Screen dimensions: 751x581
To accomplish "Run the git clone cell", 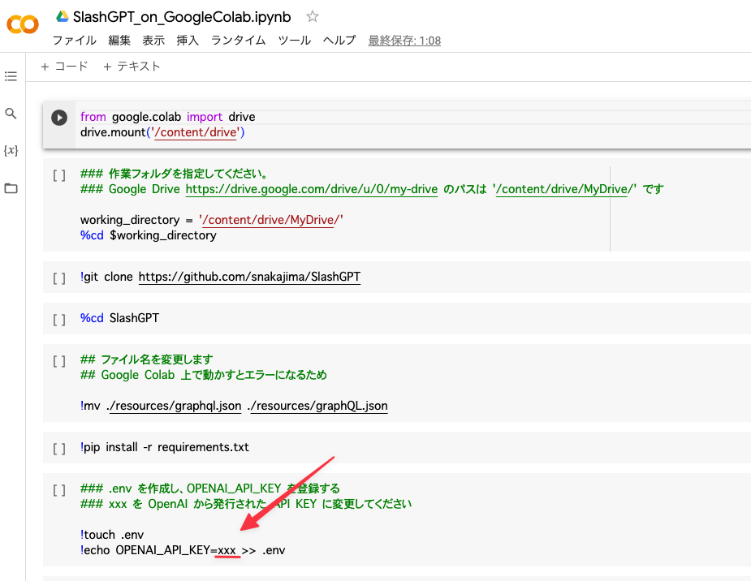I will click(x=59, y=278).
